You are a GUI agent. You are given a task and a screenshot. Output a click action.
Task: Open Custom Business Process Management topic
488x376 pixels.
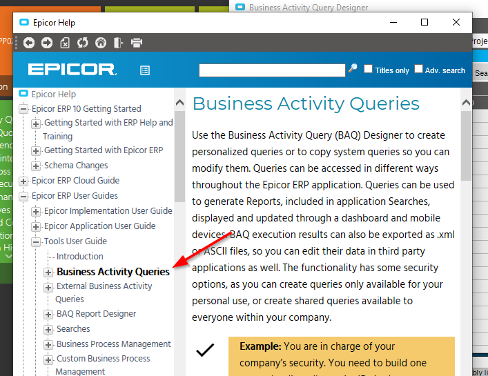(103, 365)
